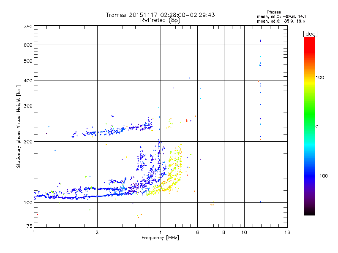Click the x-axis label "Frequency [MHz]"

point(160,238)
